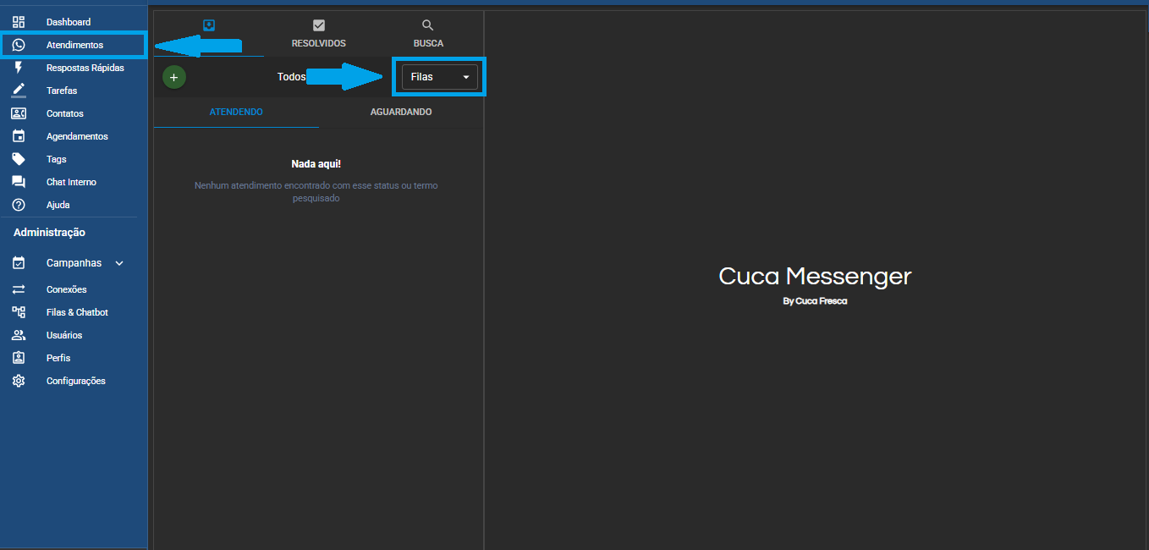Select the Perfis badge icon
The height and width of the screenshot is (550, 1149).
19,358
